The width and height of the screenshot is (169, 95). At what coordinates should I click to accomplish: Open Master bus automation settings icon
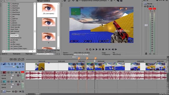[x=145, y=6]
